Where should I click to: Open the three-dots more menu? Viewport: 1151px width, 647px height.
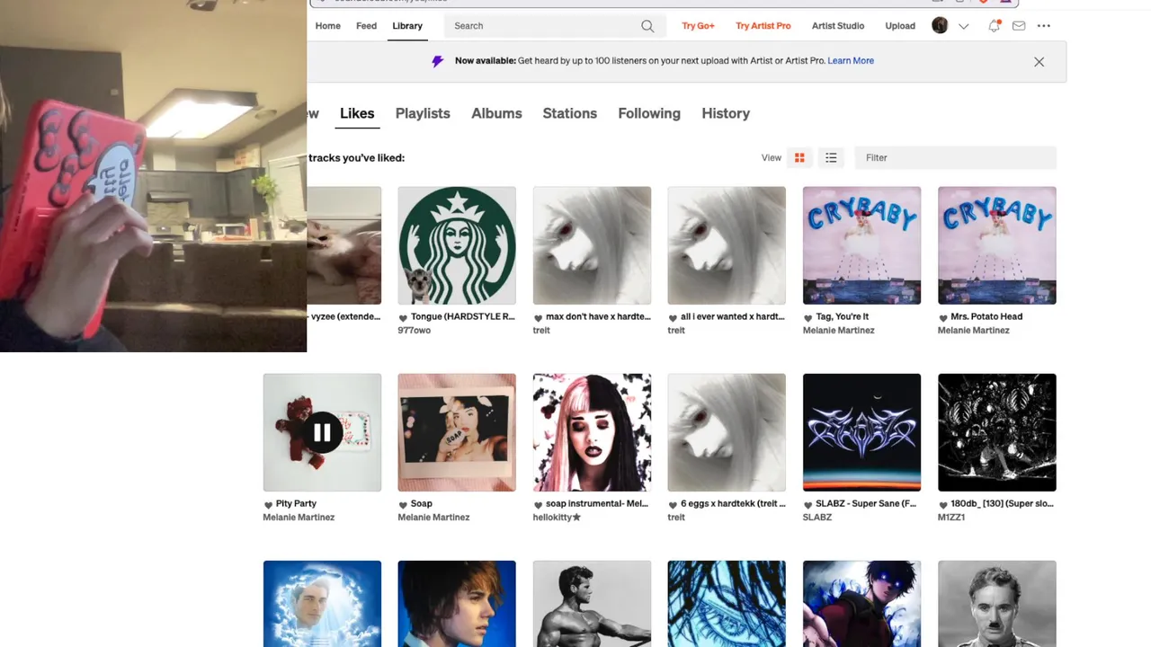tap(1043, 26)
